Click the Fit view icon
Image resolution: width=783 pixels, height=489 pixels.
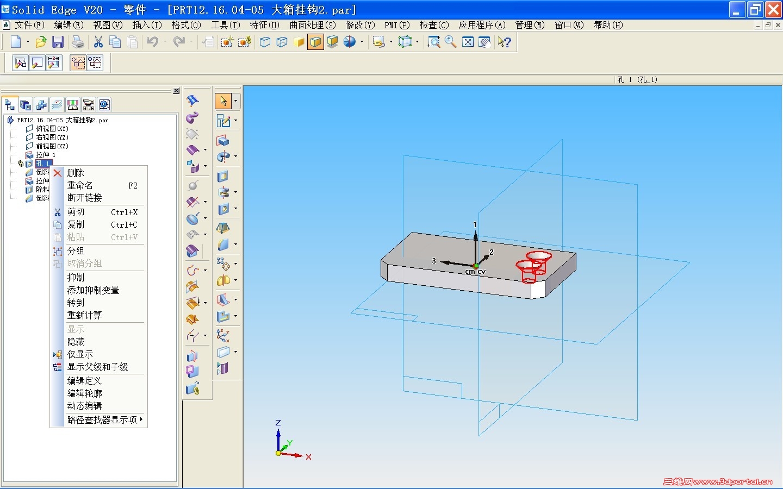click(468, 42)
